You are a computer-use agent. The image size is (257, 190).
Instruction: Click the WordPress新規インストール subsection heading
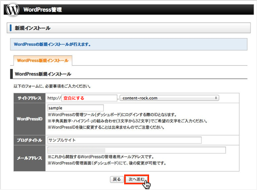coord(43,74)
